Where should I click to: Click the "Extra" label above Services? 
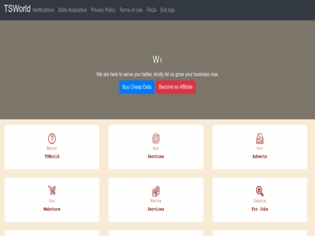156,201
